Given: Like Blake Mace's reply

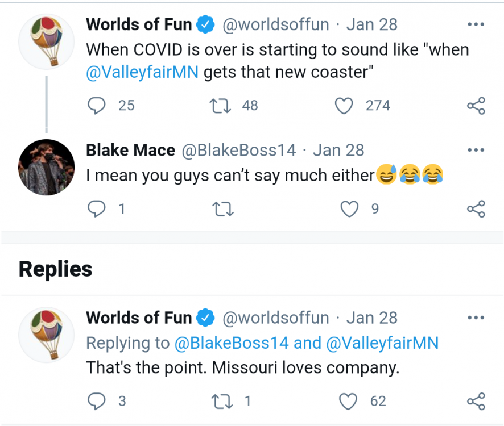Looking at the screenshot, I should (x=349, y=208).
